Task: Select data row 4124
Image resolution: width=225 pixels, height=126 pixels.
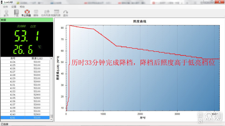Action: 25,62
